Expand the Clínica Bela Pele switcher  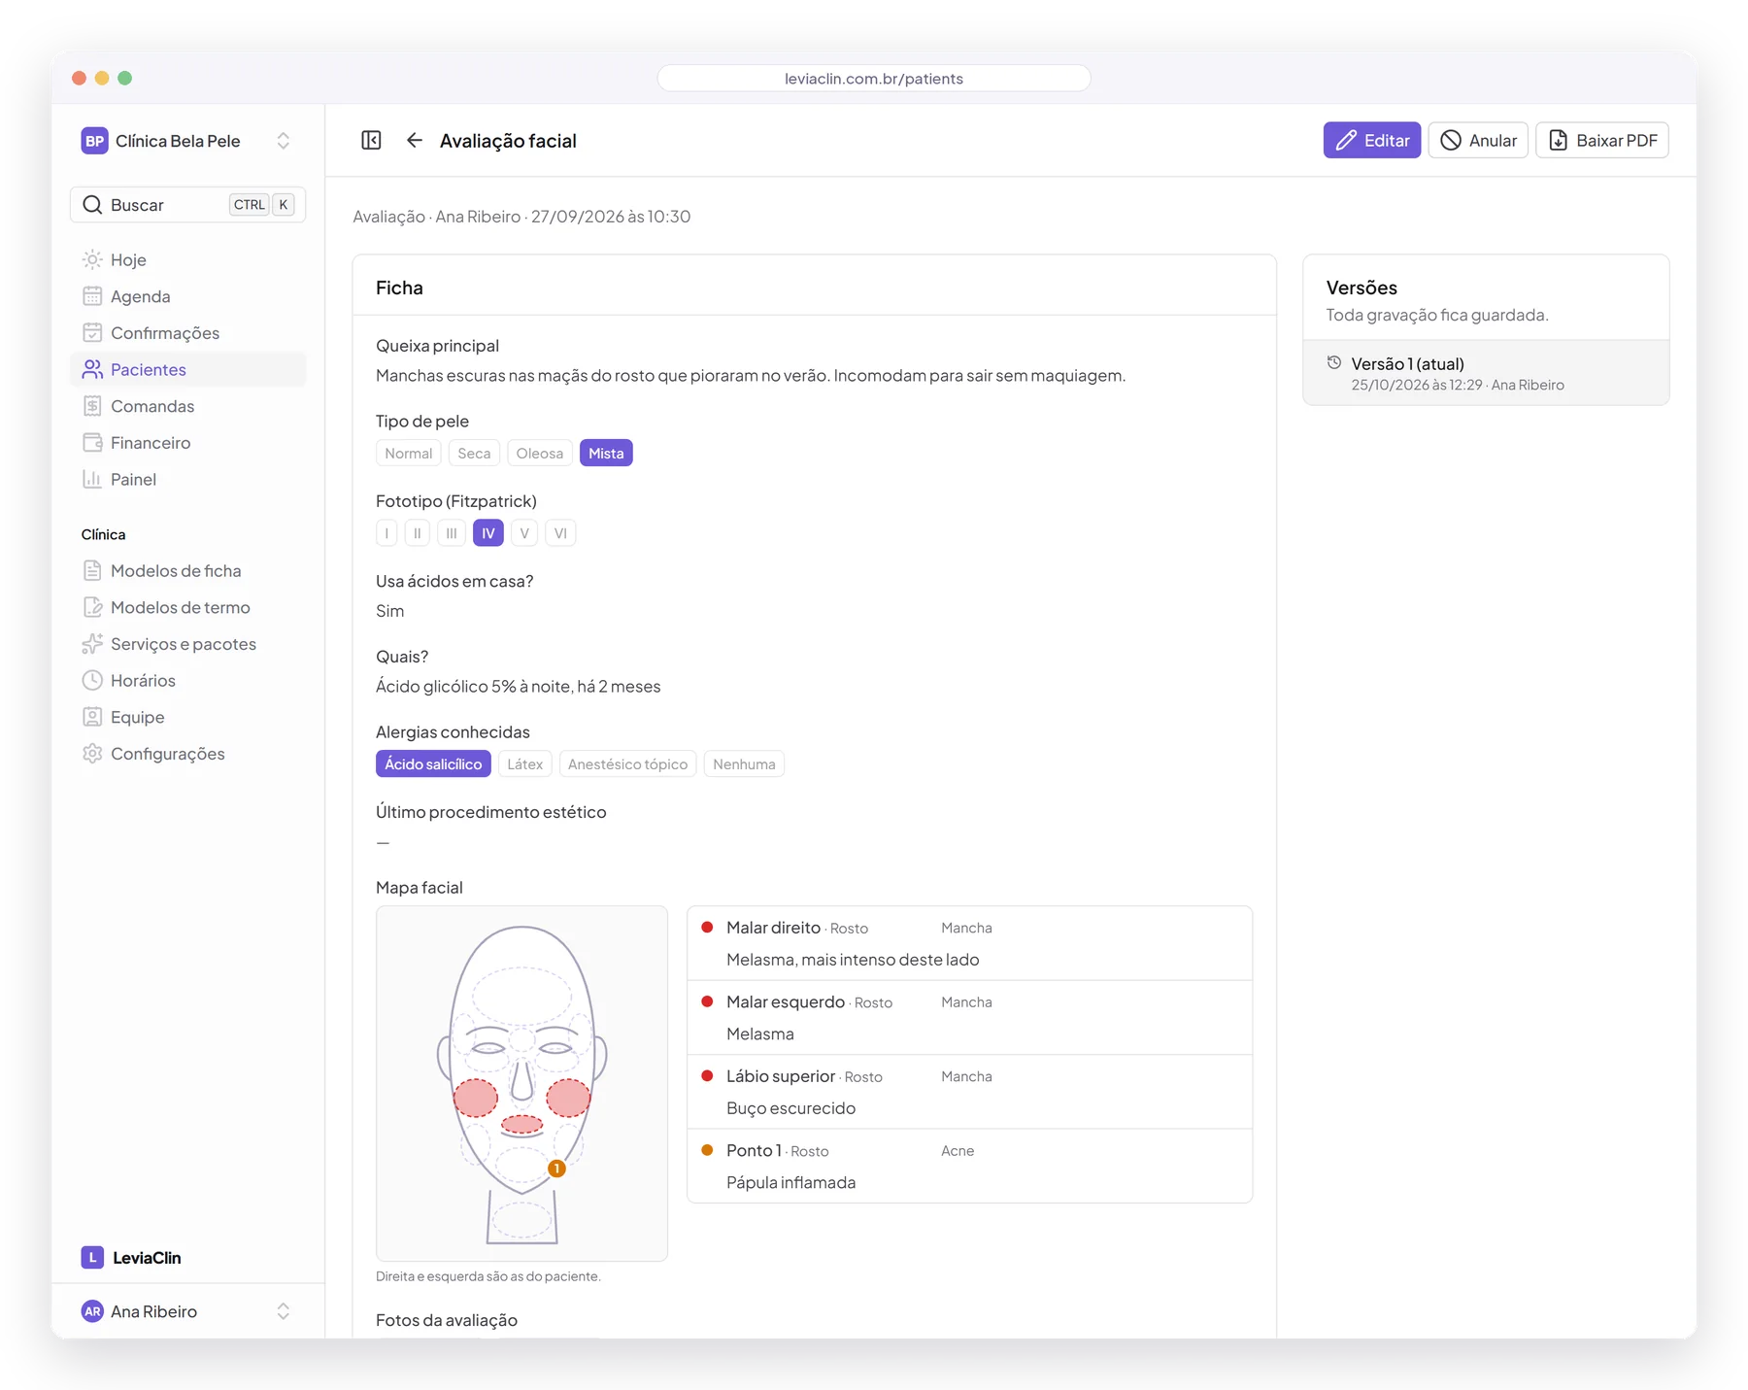(283, 141)
